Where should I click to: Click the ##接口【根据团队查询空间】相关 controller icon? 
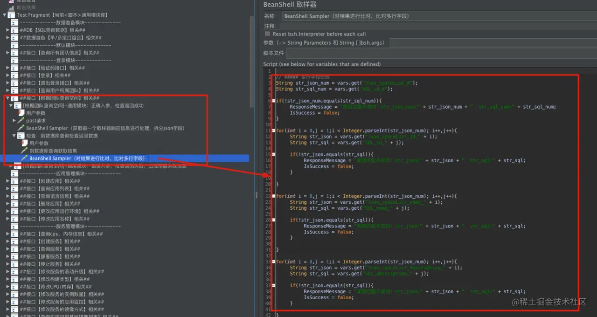(15, 98)
